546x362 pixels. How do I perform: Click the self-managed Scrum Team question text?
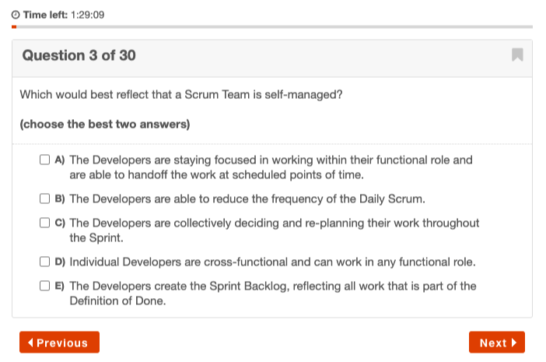[181, 95]
